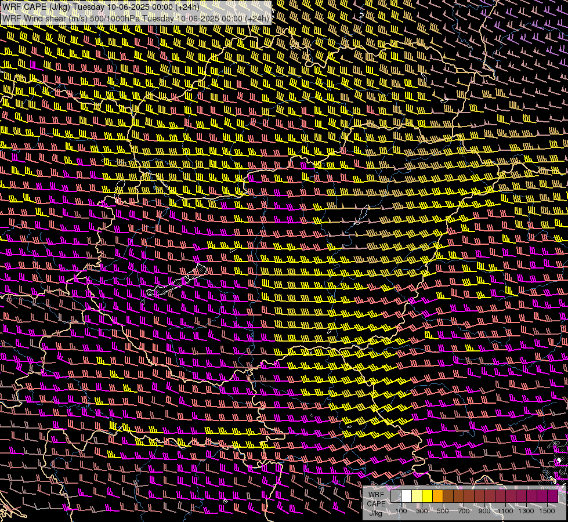568x522 pixels.
Task: Click the WRF Wind shear title line
Action: (136, 19)
